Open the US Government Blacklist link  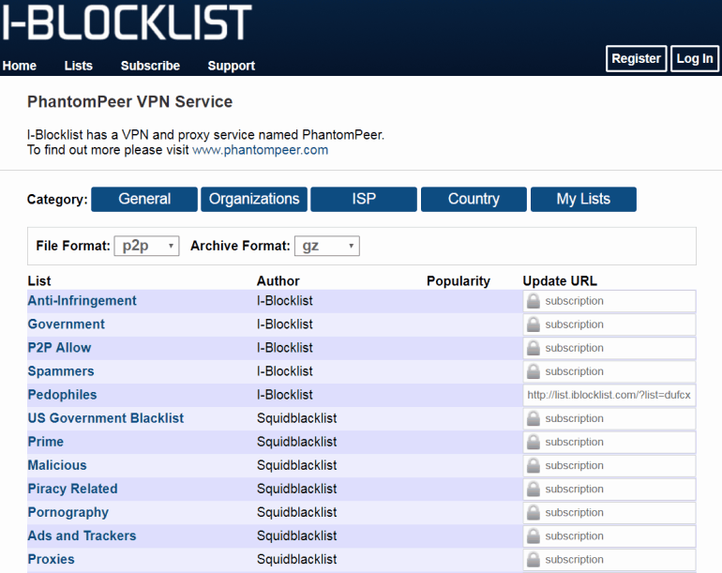[x=105, y=418]
